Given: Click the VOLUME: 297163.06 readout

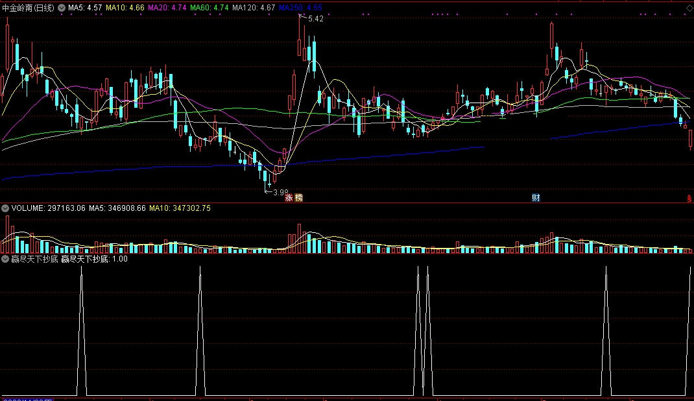Looking at the screenshot, I should (x=48, y=208).
